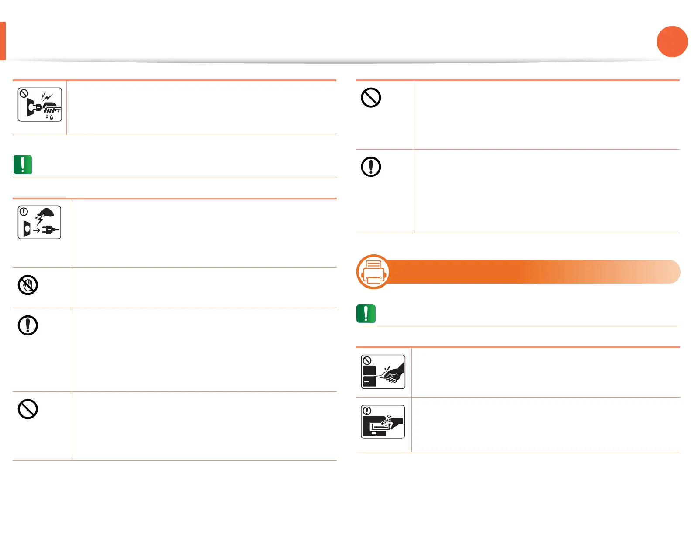Click description cell beside hot paper output icon
691x534 pixels.
click(x=546, y=425)
